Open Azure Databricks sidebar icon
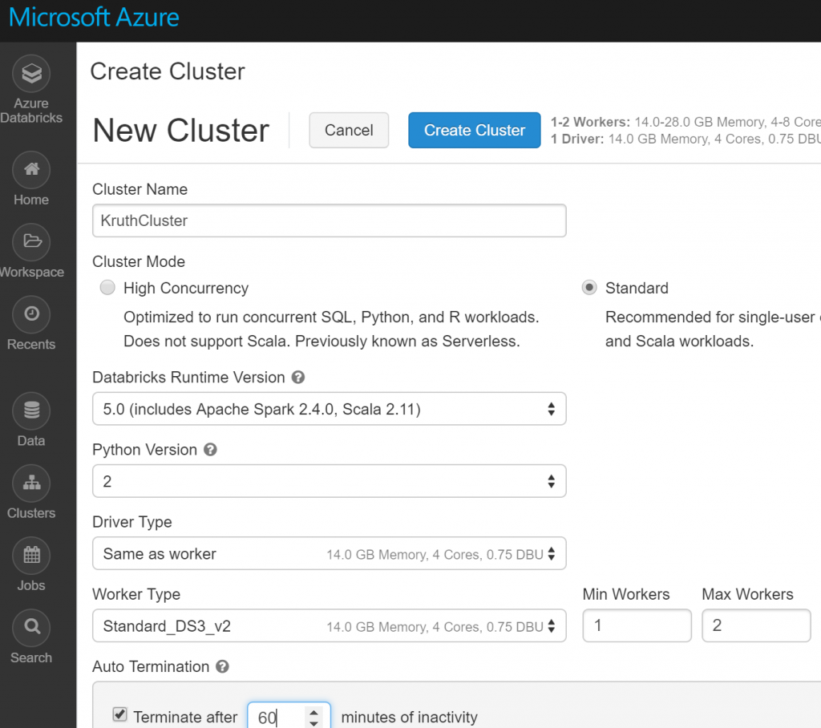Viewport: 821px width, 728px height. click(31, 73)
